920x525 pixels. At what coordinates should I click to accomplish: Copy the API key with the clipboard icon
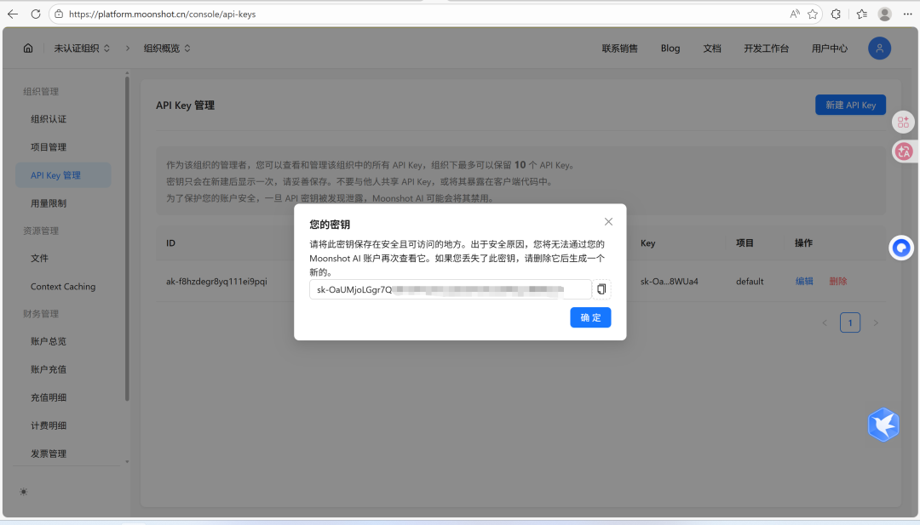click(601, 289)
